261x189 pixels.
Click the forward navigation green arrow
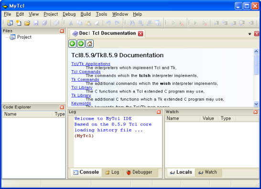81,44
